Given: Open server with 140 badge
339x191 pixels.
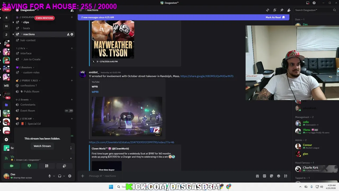Looking at the screenshot, I should (x=6, y=130).
